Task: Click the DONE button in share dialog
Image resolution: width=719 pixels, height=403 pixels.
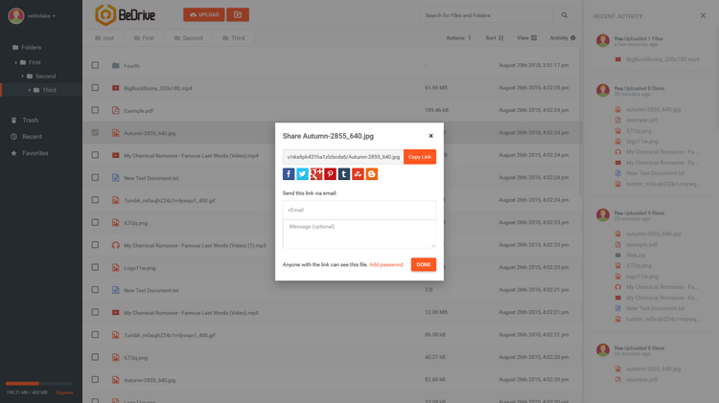Action: (x=424, y=265)
